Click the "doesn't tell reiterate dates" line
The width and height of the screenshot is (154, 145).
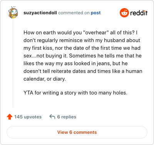(83, 71)
